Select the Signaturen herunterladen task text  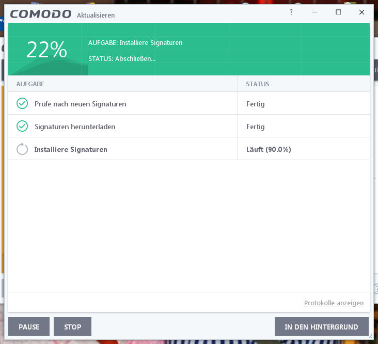[75, 127]
